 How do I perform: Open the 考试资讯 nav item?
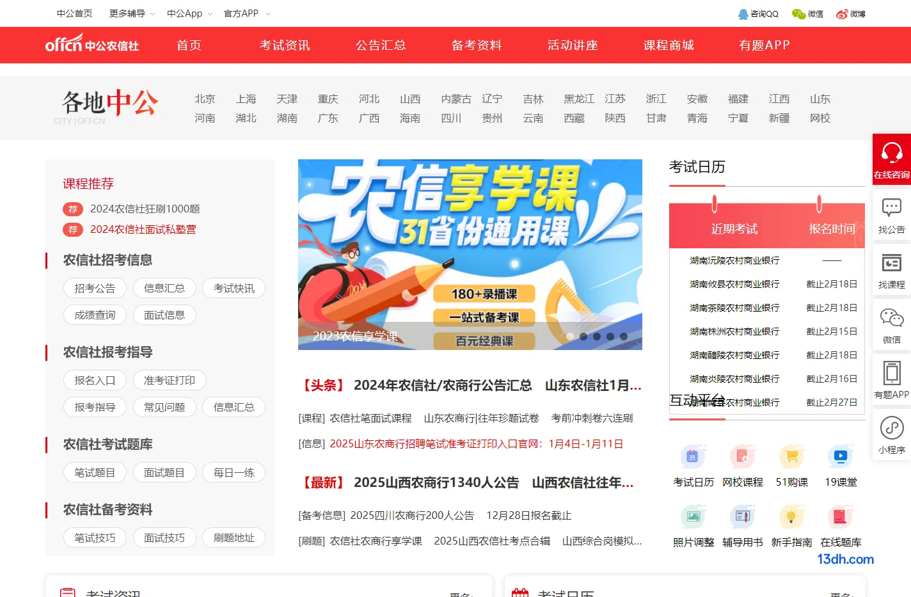pyautogui.click(x=285, y=45)
